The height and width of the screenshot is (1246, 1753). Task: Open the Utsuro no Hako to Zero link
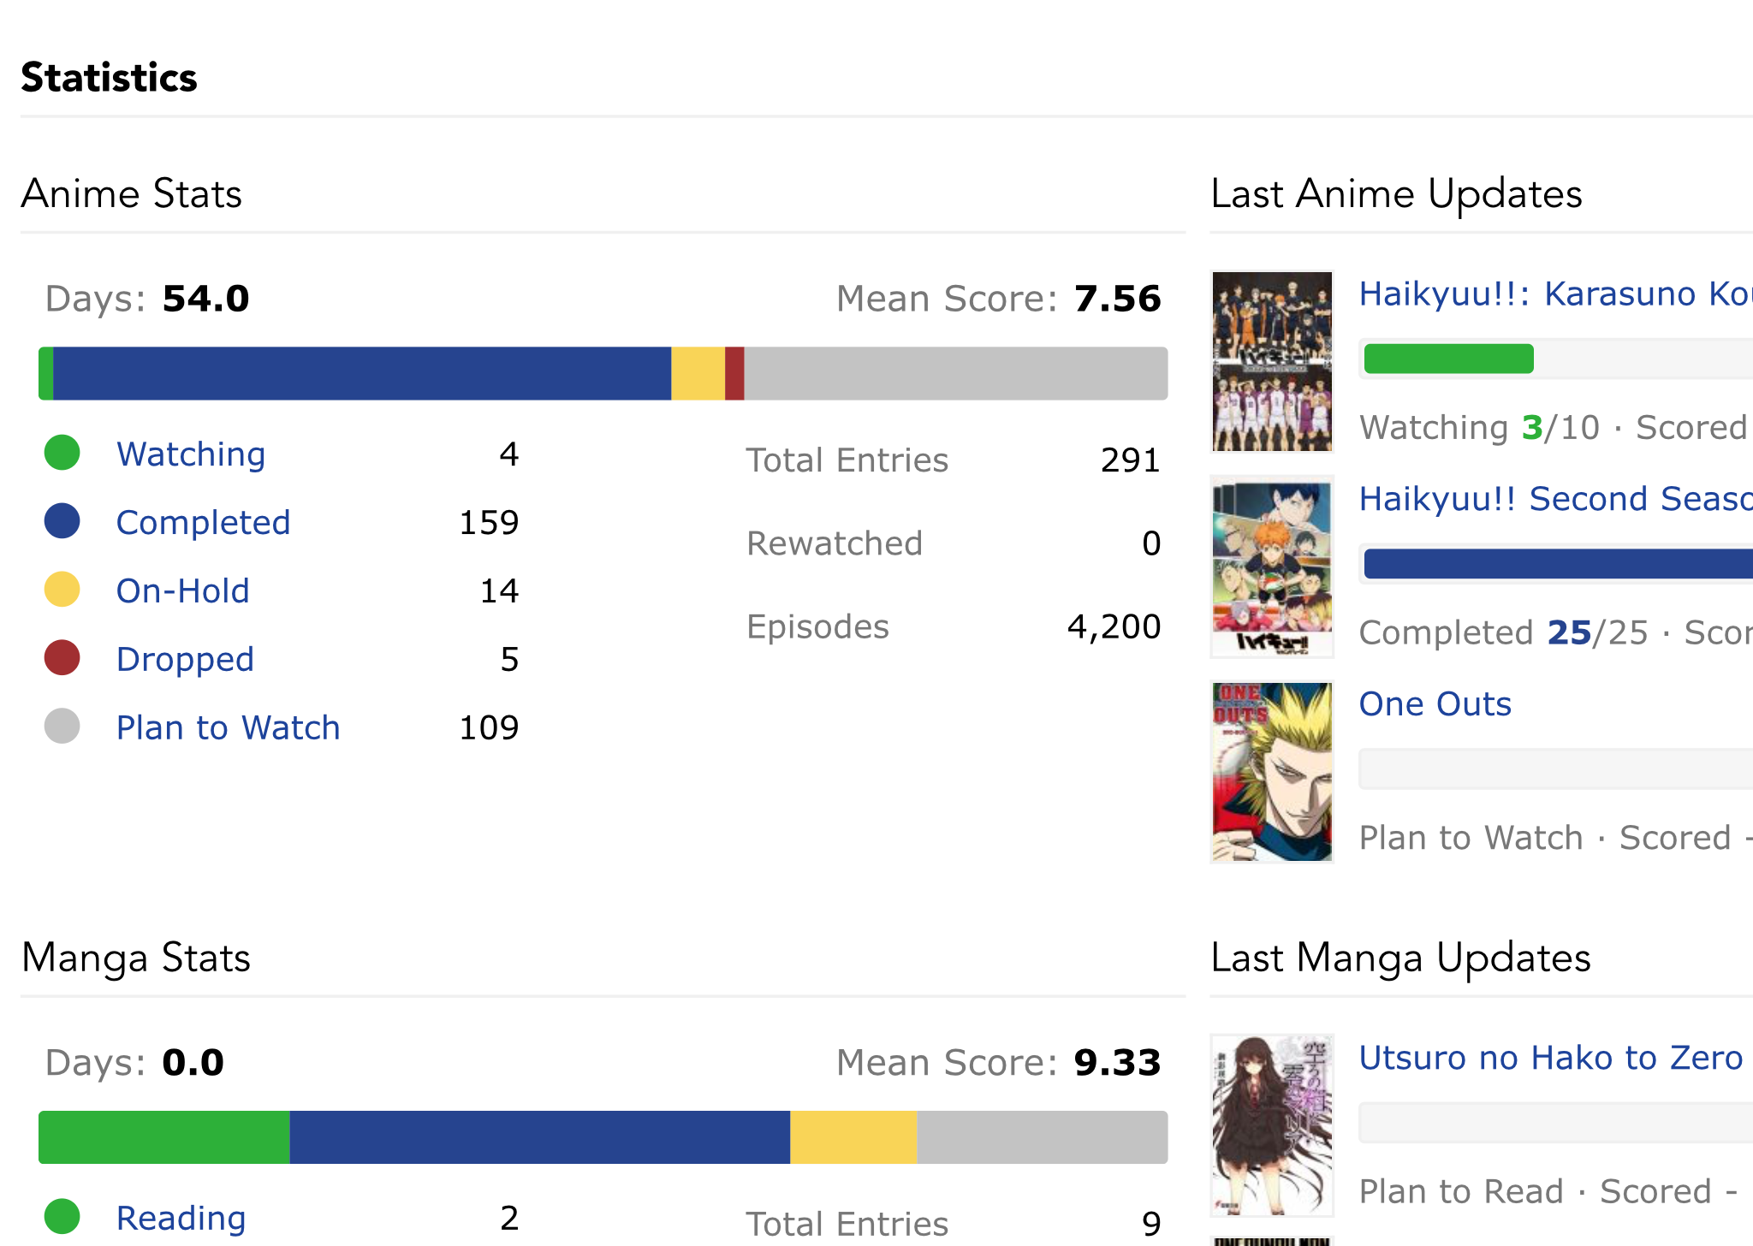[x=1550, y=1058]
